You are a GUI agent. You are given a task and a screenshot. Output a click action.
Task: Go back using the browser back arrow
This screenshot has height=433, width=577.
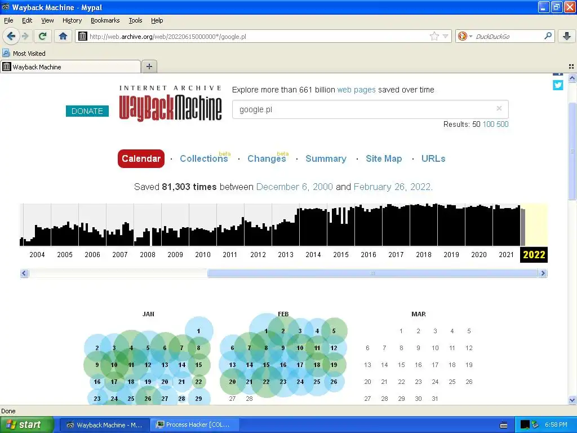[x=11, y=36]
